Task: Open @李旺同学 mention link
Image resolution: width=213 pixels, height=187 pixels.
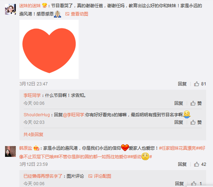Action: (x=74, y=115)
